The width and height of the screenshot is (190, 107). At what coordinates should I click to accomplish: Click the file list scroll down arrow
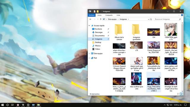pos(182,91)
